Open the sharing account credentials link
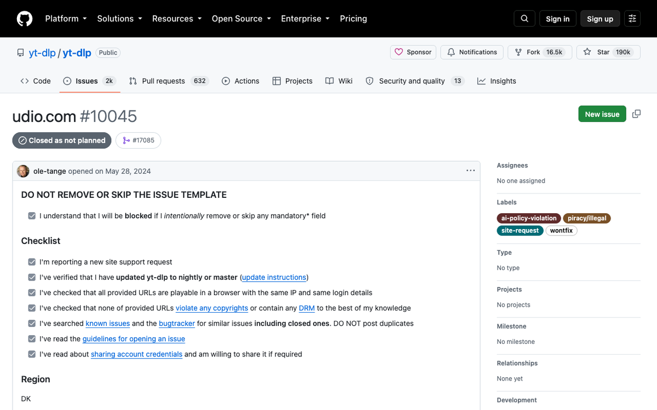 [136, 354]
